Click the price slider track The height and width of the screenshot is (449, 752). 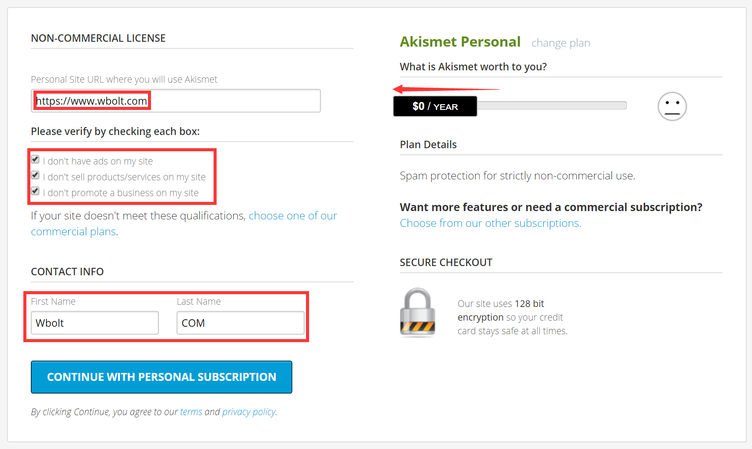(552, 106)
